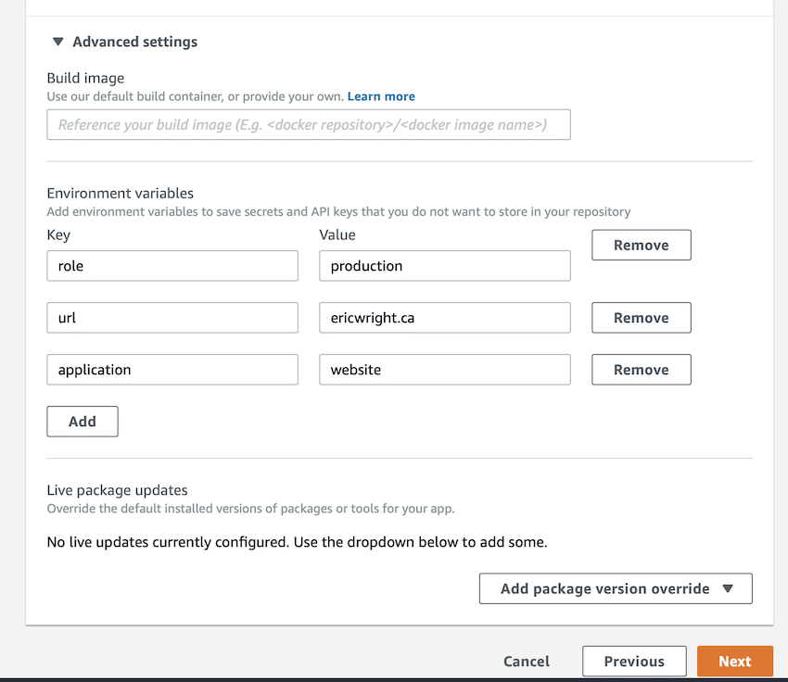Image resolution: width=788 pixels, height=682 pixels.
Task: Click the Build image reference field
Action: tap(308, 125)
